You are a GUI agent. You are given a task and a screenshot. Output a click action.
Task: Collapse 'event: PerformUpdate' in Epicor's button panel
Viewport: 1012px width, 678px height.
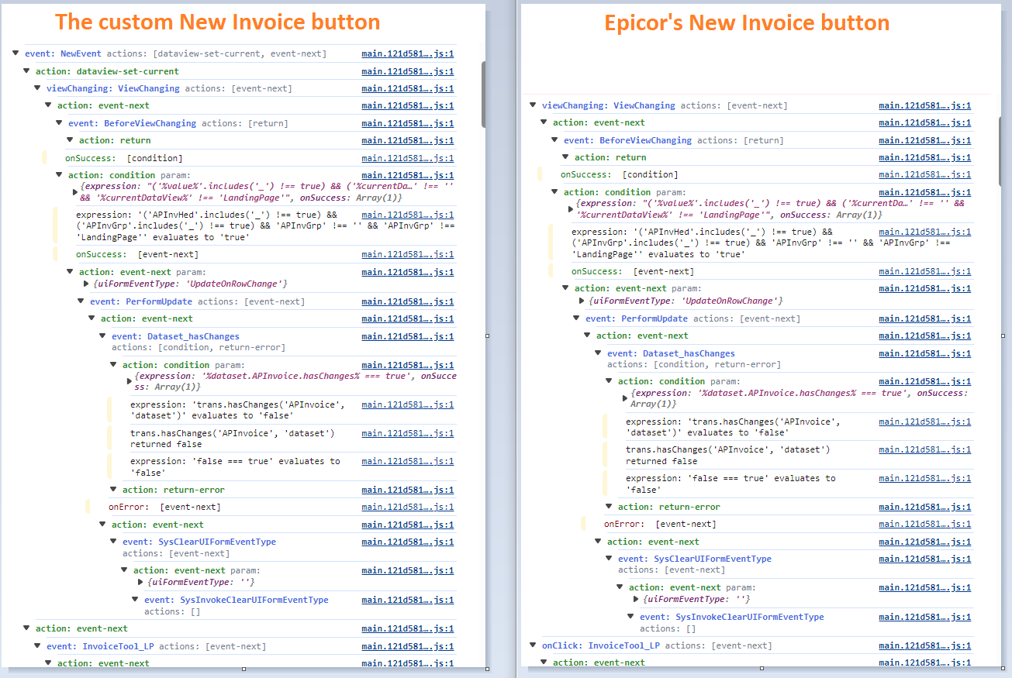(x=577, y=318)
